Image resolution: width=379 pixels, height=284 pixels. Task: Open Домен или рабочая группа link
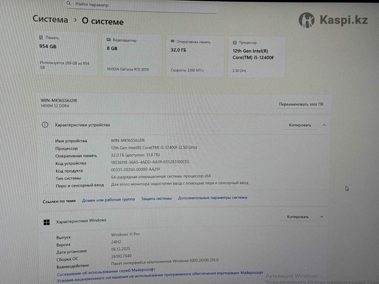(108, 199)
